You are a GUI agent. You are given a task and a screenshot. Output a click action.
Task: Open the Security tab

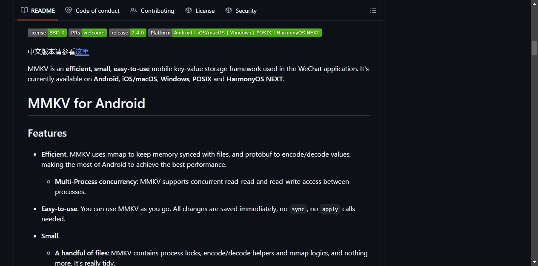coord(241,11)
